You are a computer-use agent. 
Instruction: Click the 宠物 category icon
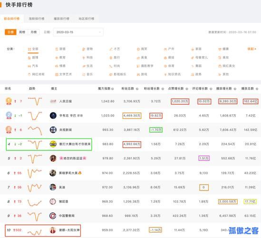(x=84, y=49)
